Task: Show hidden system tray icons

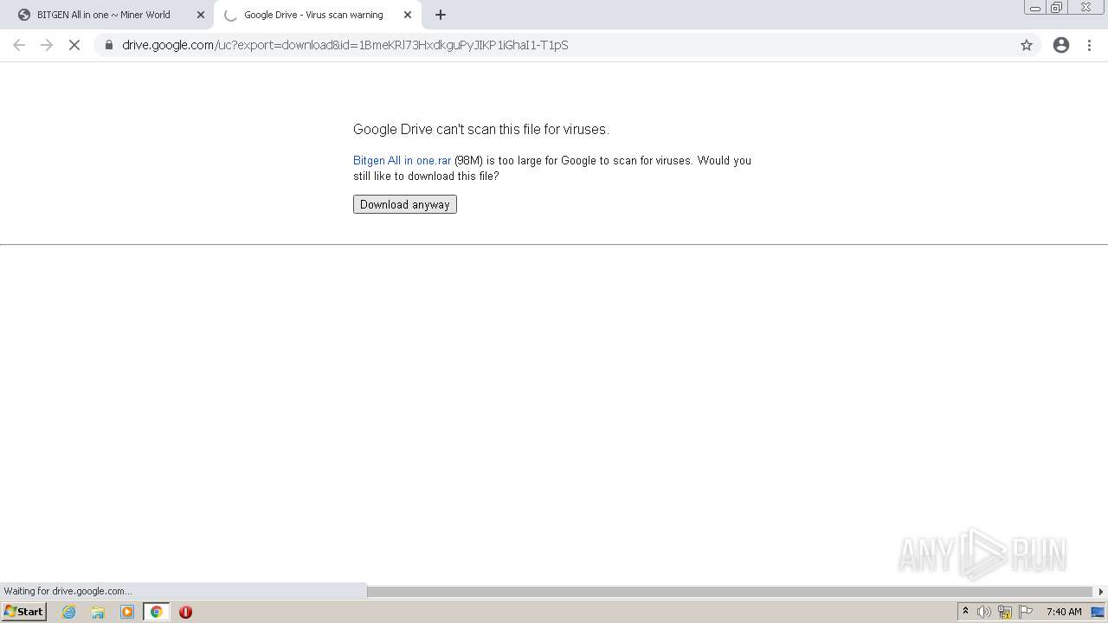Action: coord(965,612)
